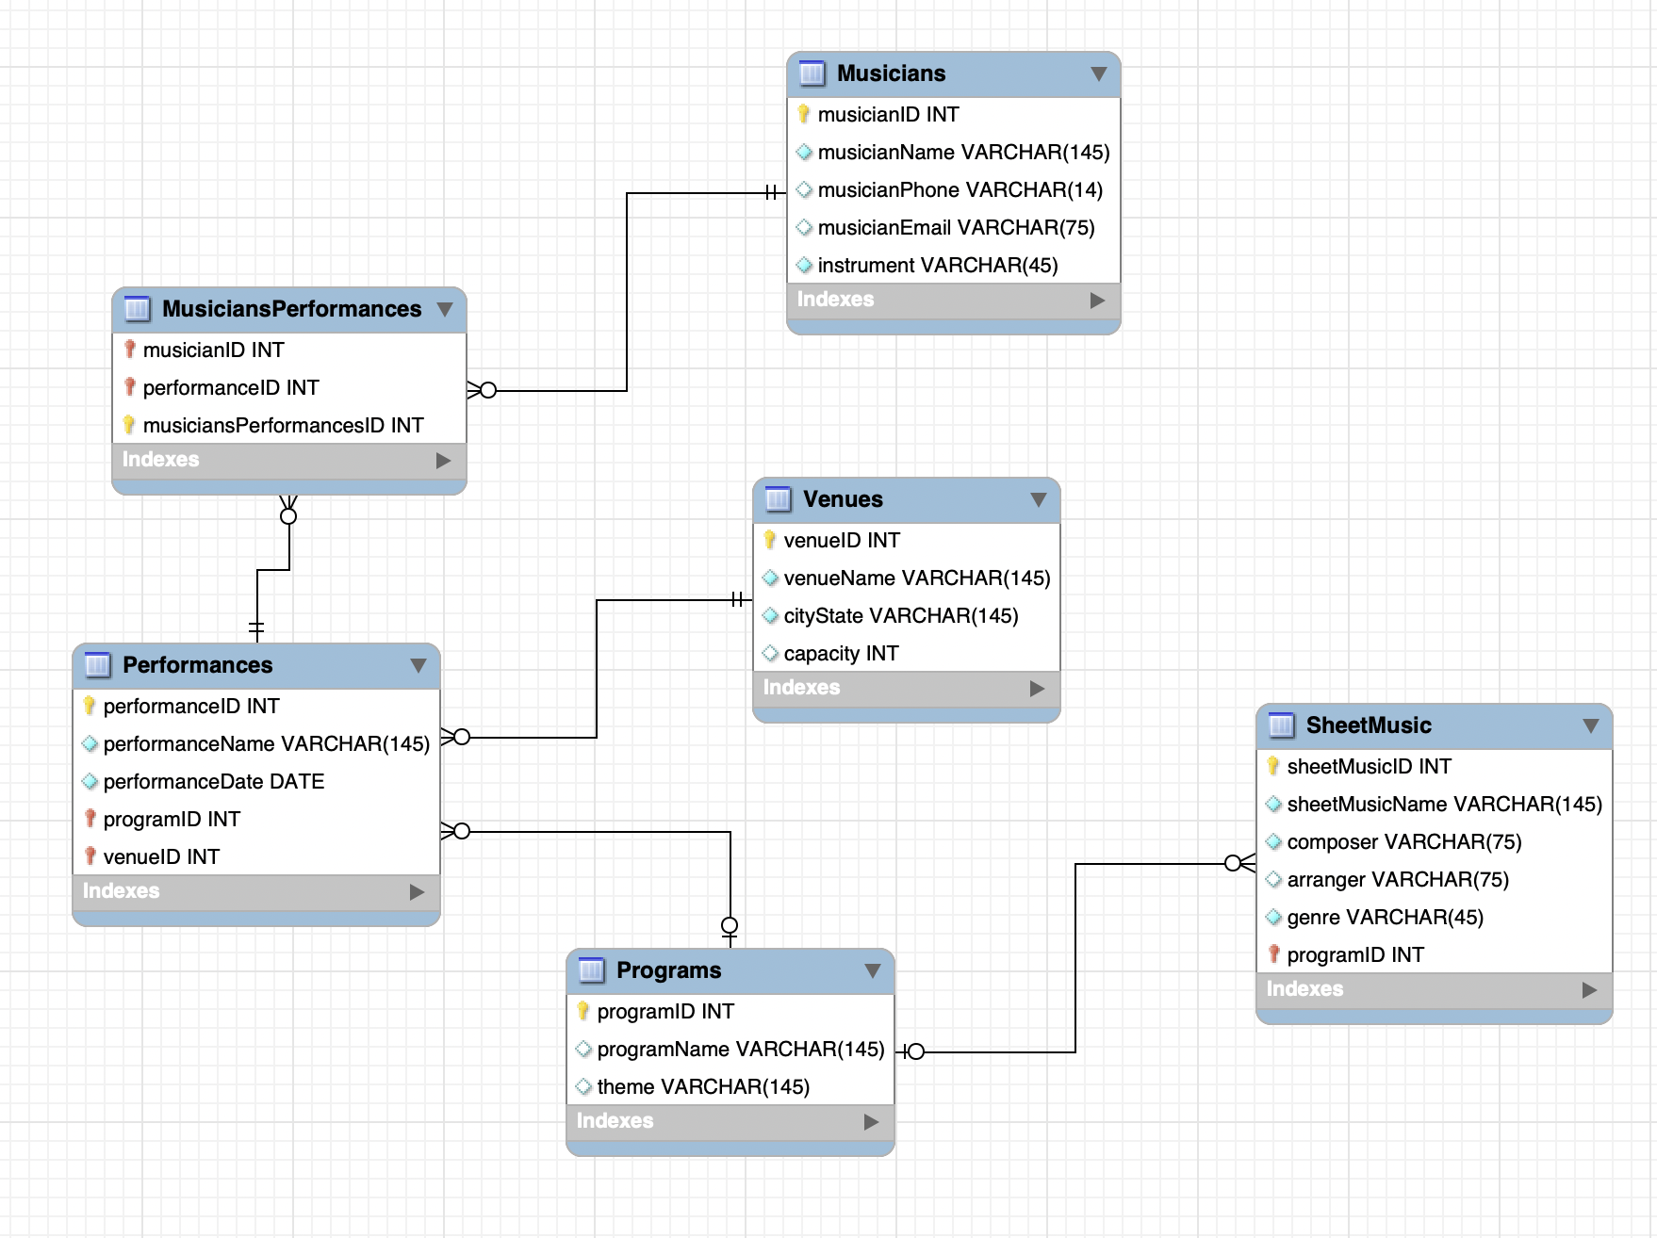Click the primary key icon beside venueID in Venues
This screenshot has width=1657, height=1238.
pos(770,540)
